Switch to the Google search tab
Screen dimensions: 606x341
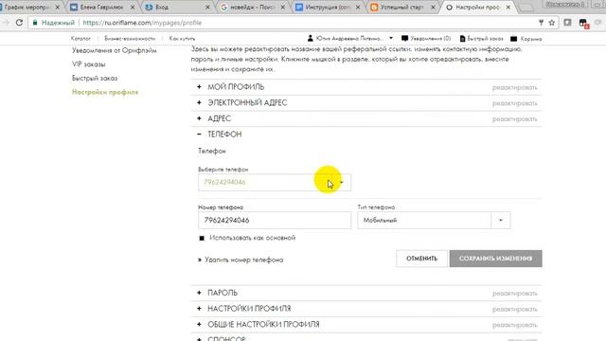point(252,8)
